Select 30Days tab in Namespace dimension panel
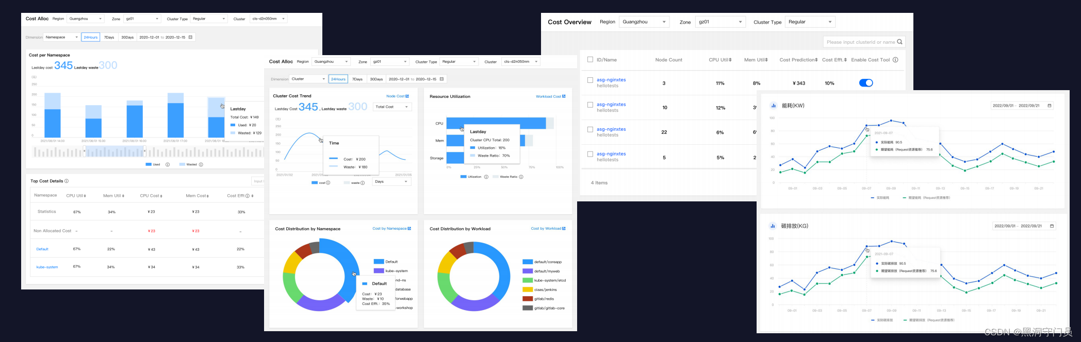Image resolution: width=1081 pixels, height=342 pixels. click(127, 37)
